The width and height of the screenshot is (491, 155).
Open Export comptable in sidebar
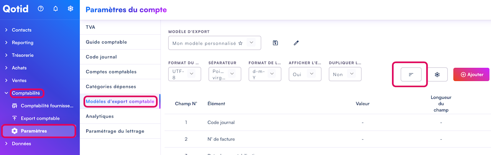(40, 118)
